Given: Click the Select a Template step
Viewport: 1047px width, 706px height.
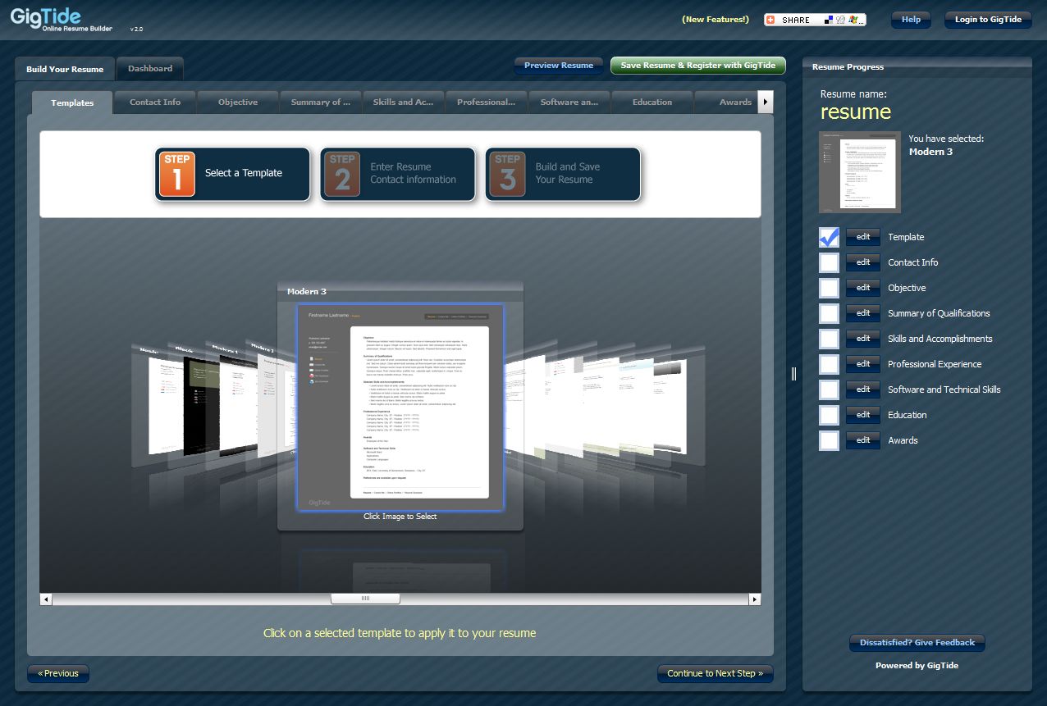Looking at the screenshot, I should 232,174.
